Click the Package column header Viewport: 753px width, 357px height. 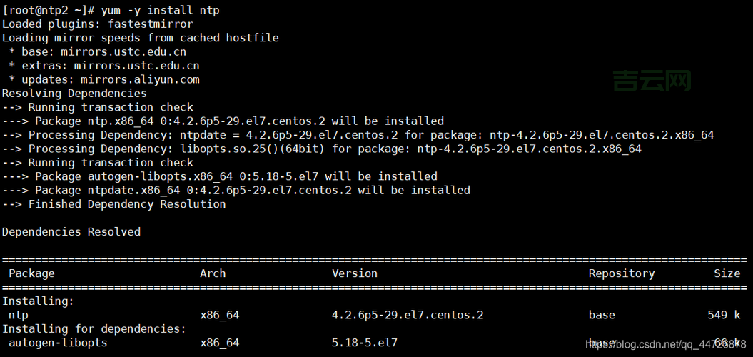[31, 273]
